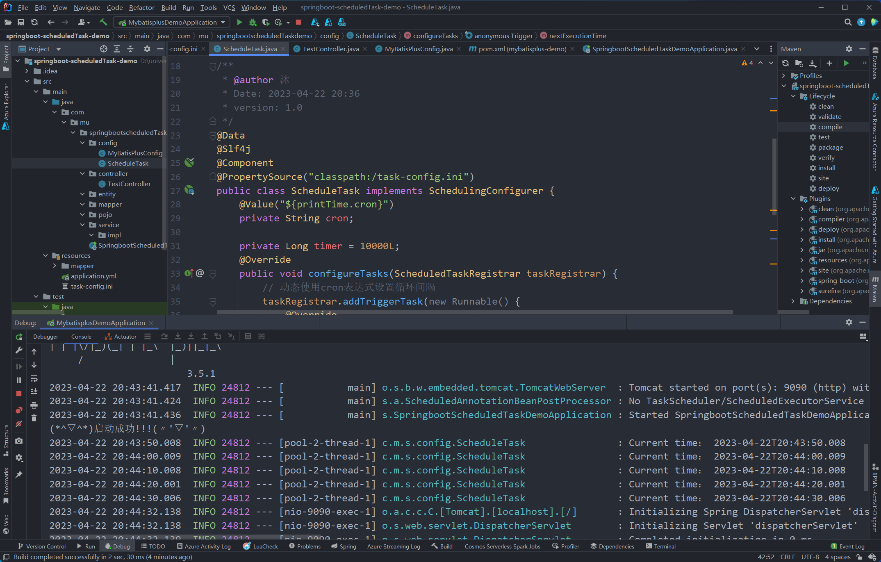
Task: Run with Coverage from the main toolbar
Action: 266,22
